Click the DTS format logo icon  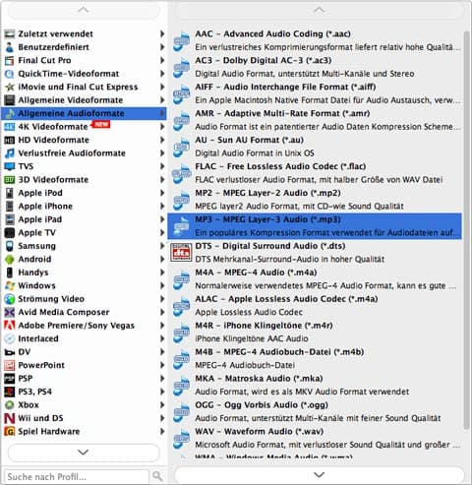point(181,253)
